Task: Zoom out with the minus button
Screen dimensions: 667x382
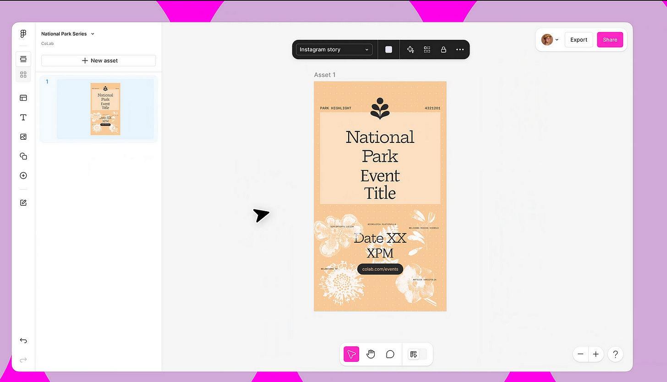Action: (580, 354)
